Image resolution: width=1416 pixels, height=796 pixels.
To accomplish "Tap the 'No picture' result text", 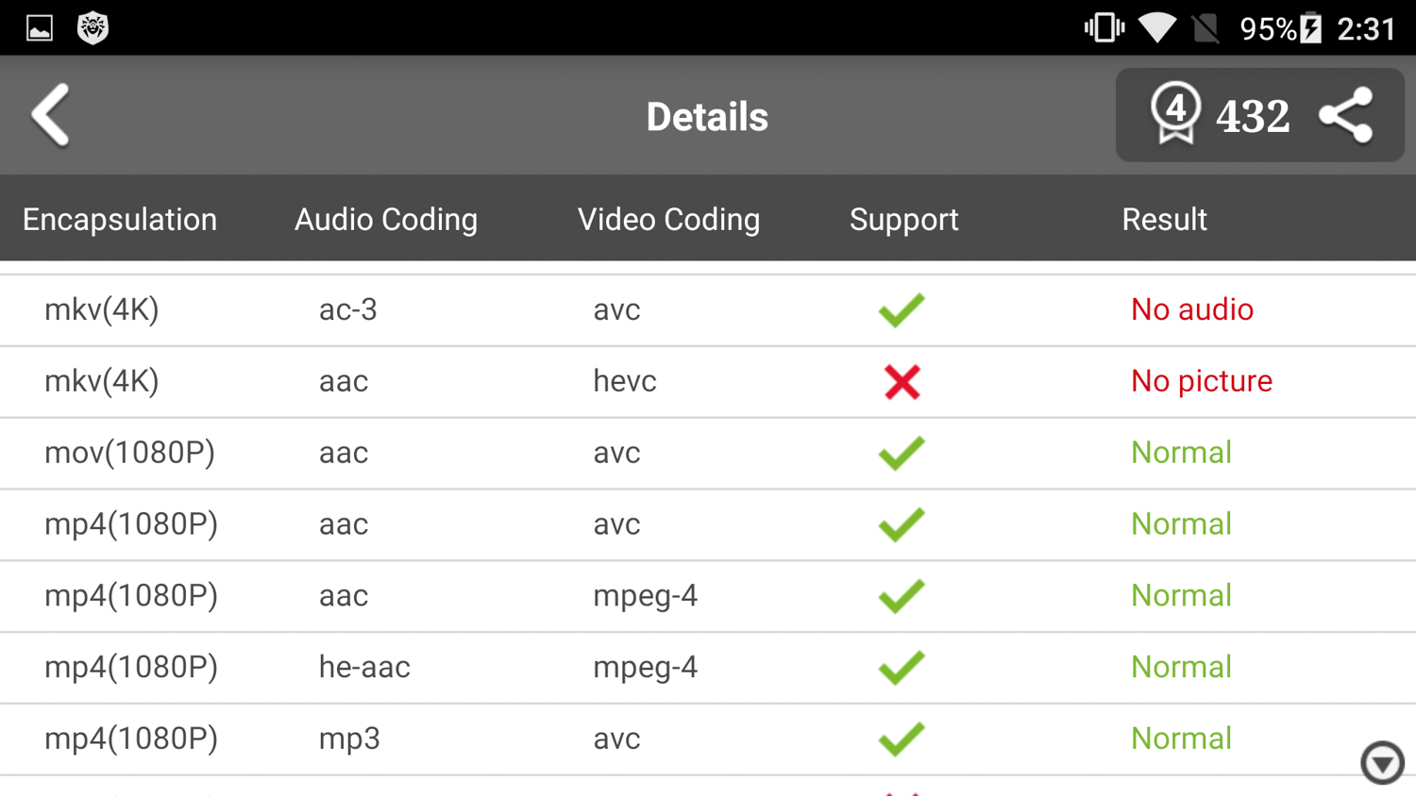I will tap(1201, 382).
